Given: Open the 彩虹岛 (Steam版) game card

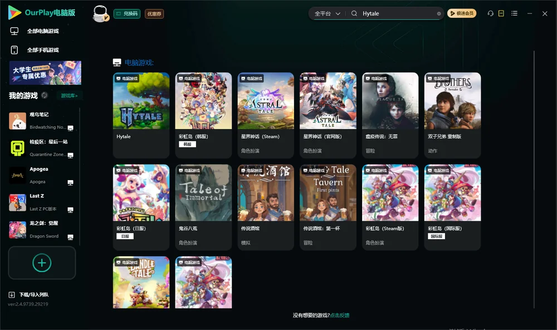Looking at the screenshot, I should click(390, 207).
